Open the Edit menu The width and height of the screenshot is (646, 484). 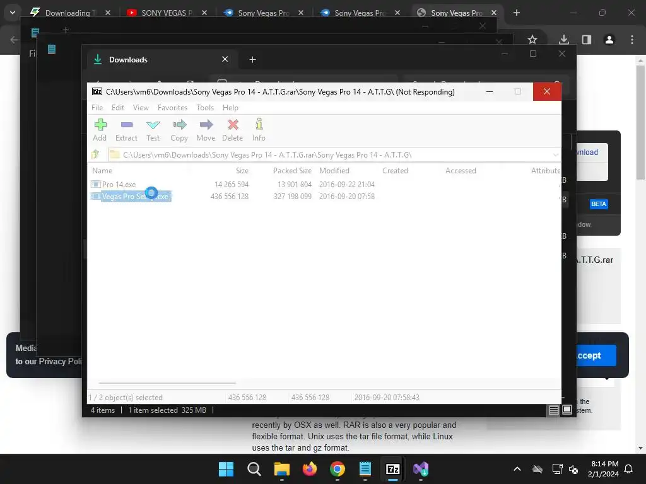click(118, 107)
